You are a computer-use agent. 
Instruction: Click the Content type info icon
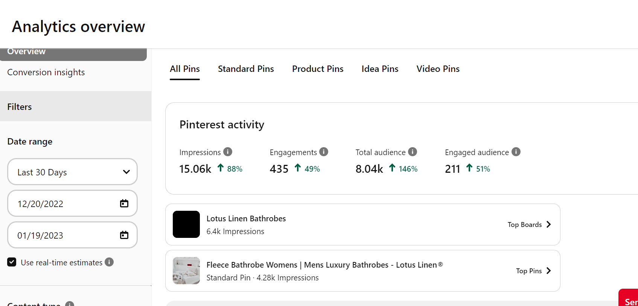(70, 304)
